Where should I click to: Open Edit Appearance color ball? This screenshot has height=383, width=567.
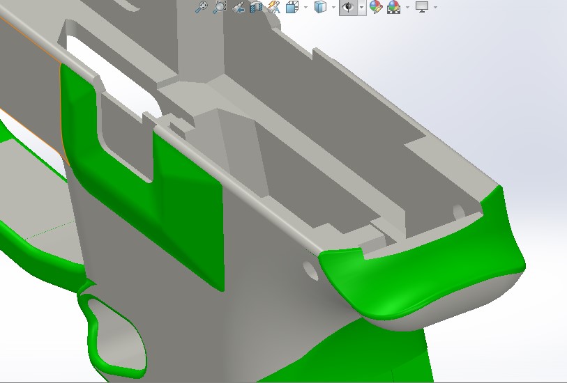pyautogui.click(x=376, y=7)
